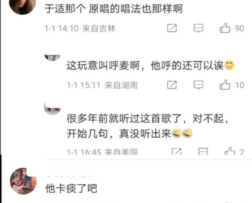The width and height of the screenshot is (252, 203).
Task: Open the top commenter's avatar profile
Action: [x=23, y=6]
